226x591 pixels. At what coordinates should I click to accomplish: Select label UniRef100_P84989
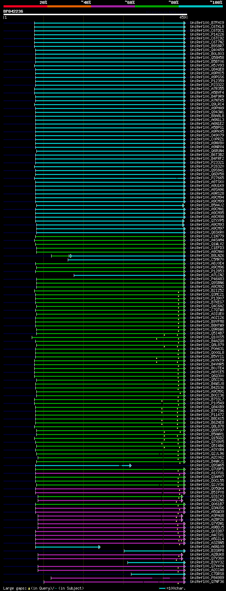207,578
